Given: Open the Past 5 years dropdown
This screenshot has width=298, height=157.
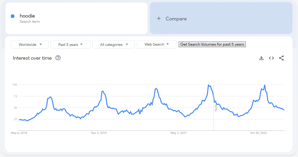Looking at the screenshot, I should click(x=71, y=45).
